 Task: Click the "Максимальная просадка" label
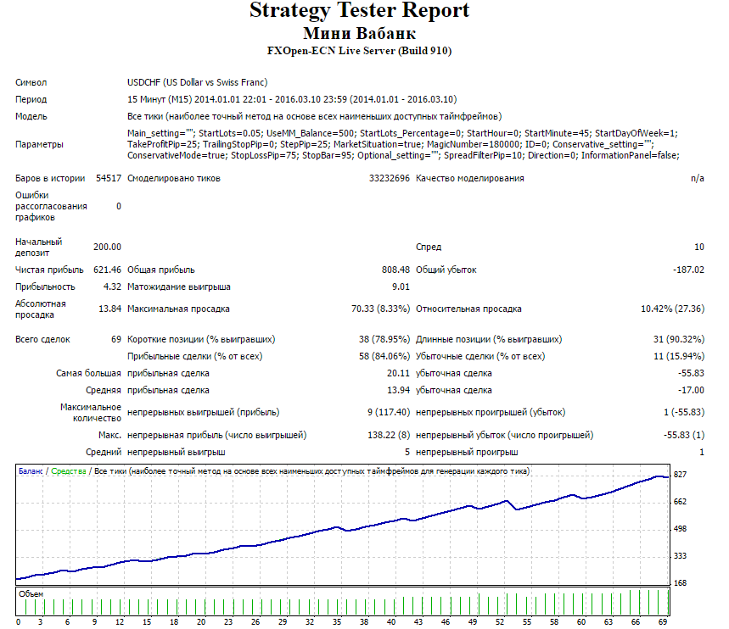coord(178,309)
